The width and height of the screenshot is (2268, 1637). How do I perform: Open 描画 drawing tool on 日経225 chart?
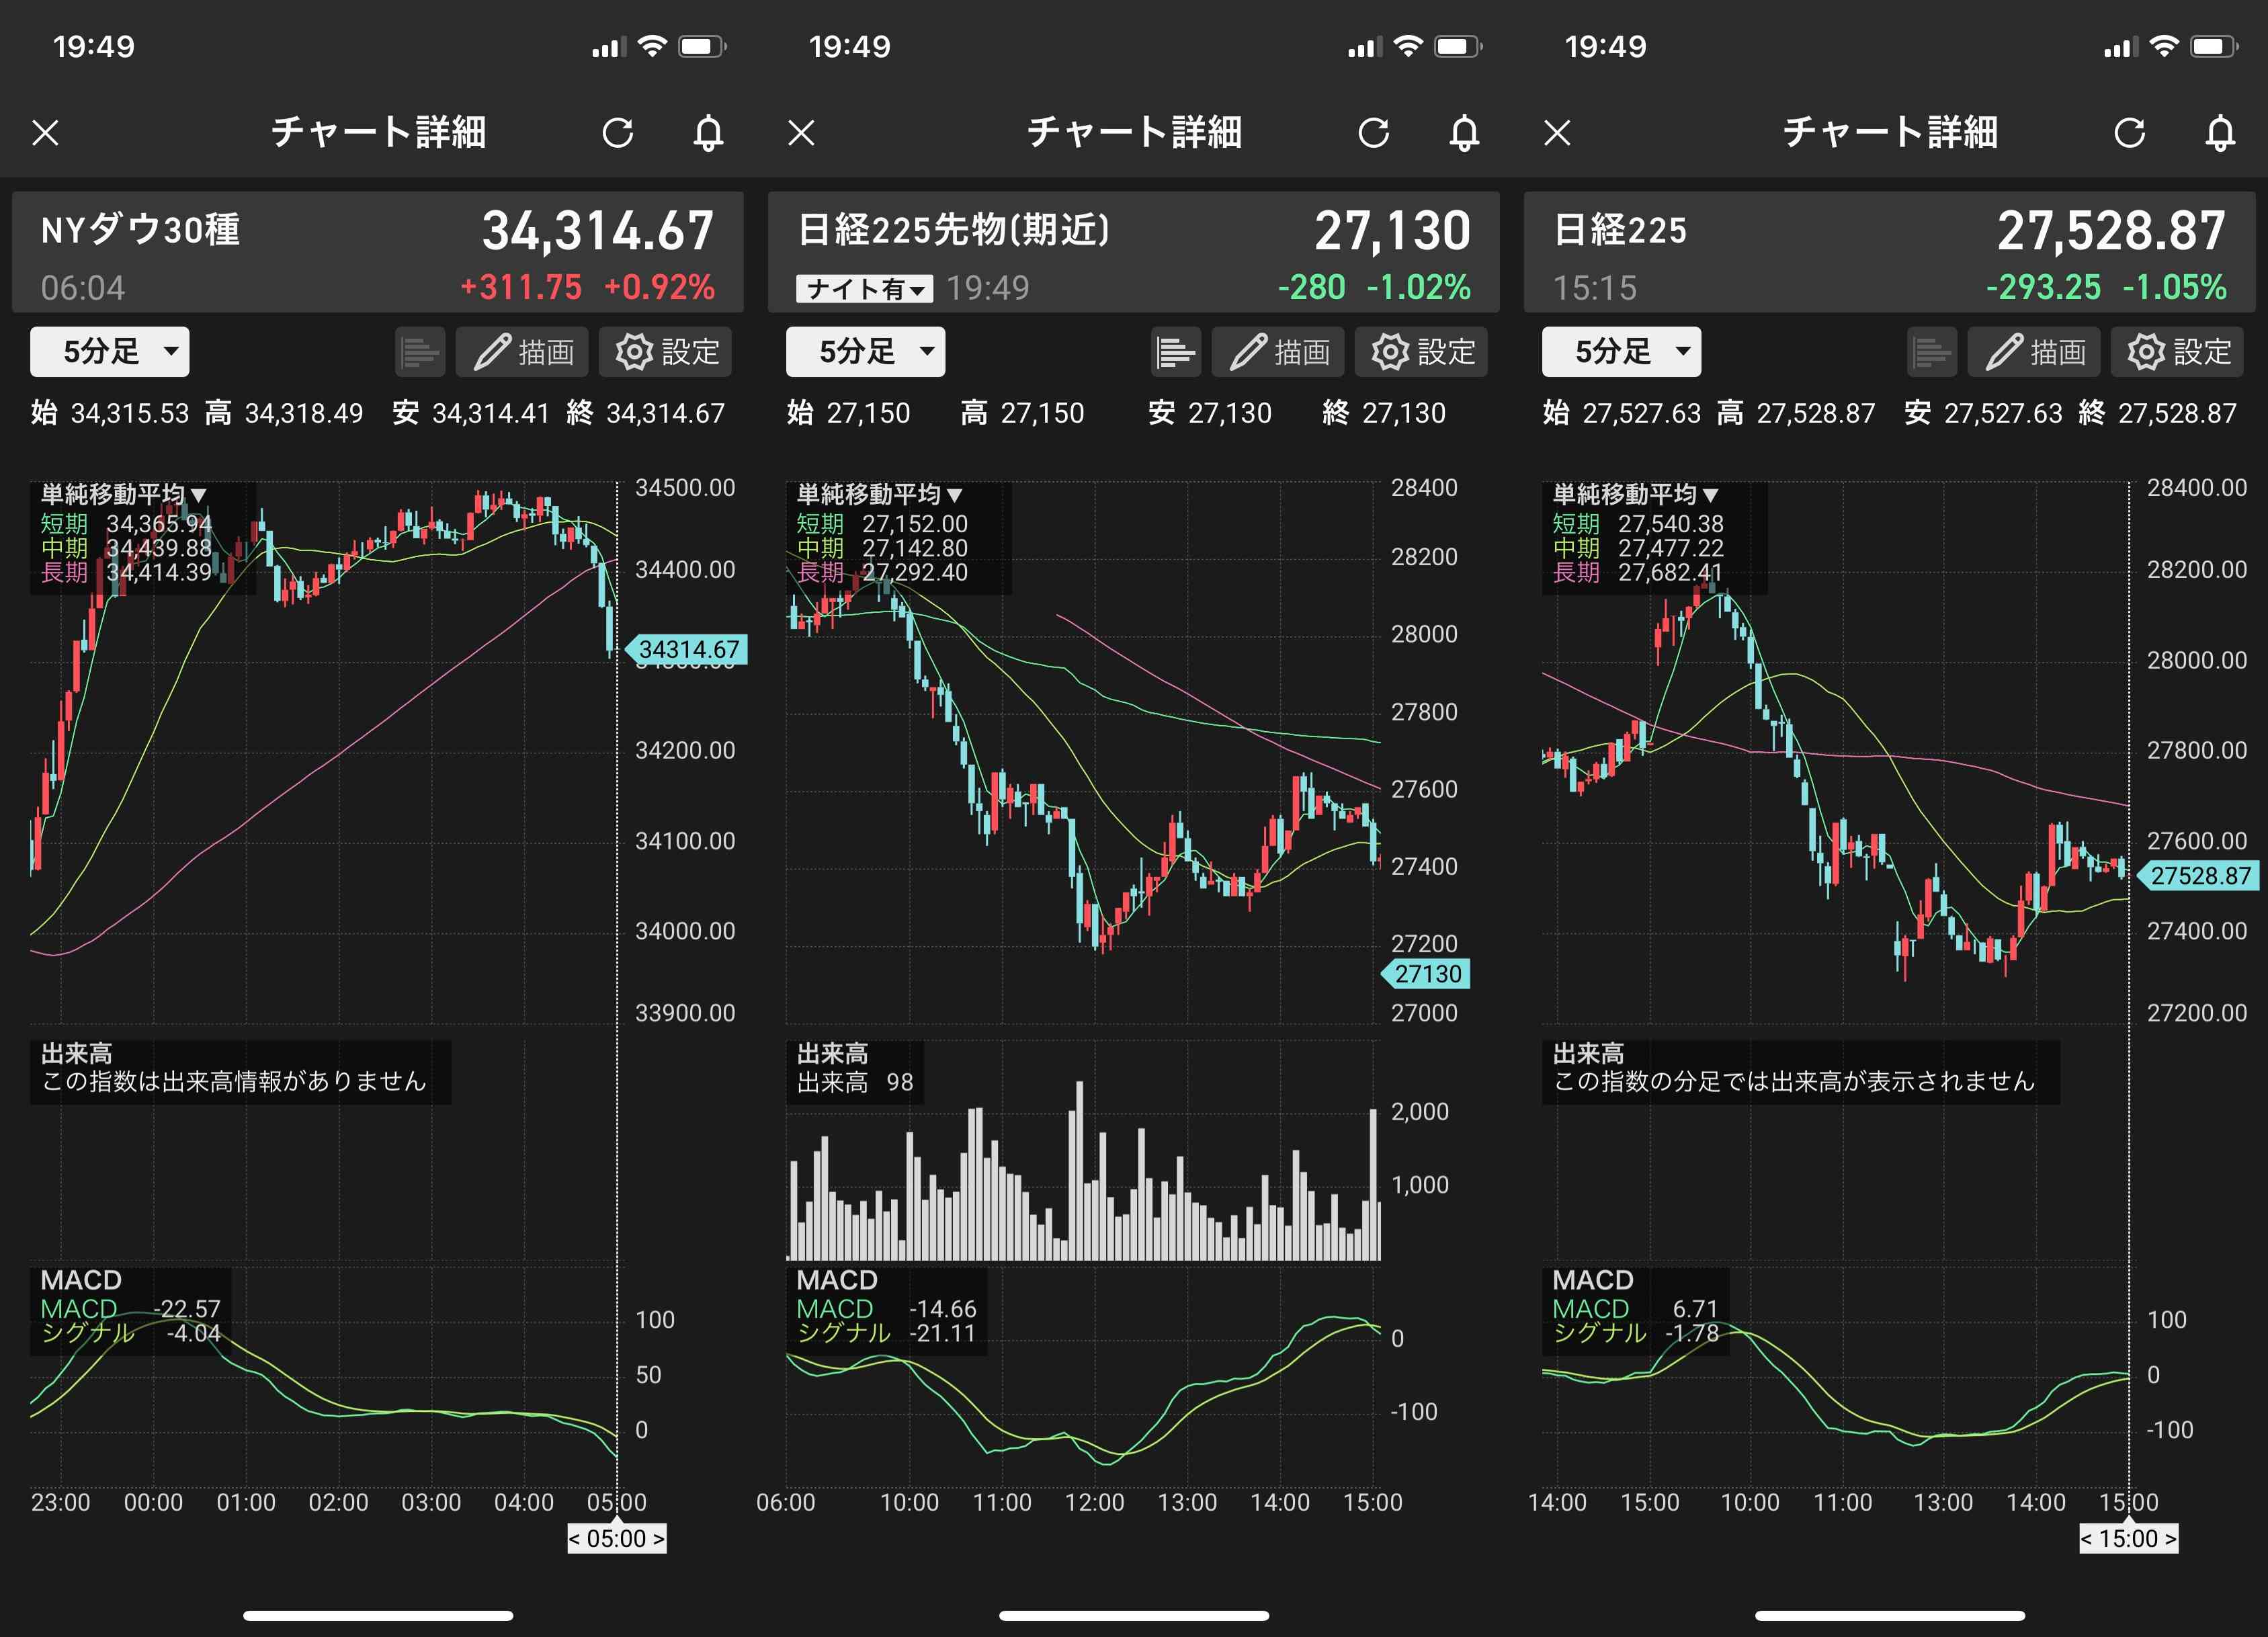2034,352
